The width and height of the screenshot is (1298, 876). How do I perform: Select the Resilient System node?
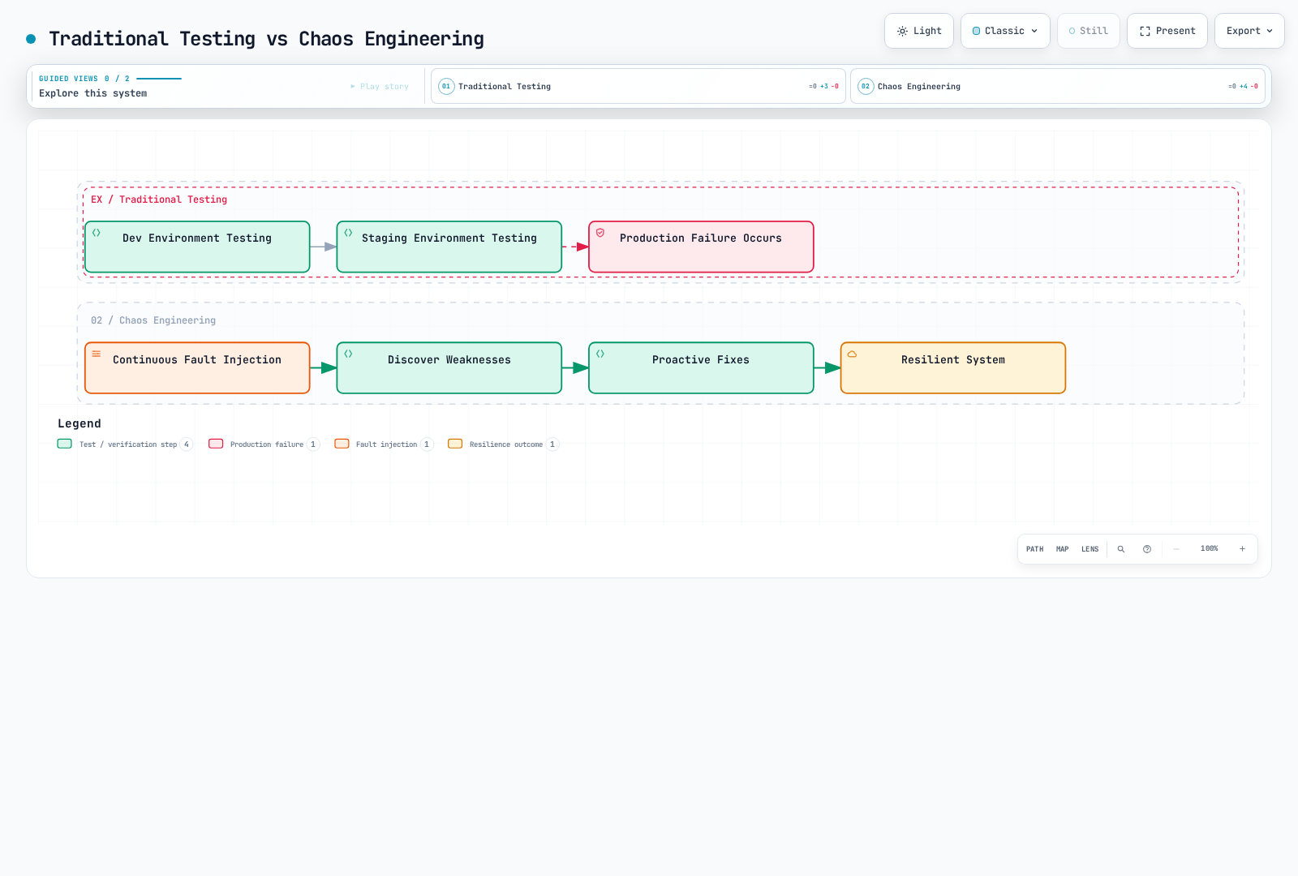point(953,367)
